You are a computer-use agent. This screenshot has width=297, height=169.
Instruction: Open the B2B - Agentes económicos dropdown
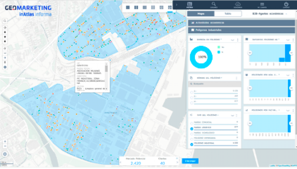269,14
